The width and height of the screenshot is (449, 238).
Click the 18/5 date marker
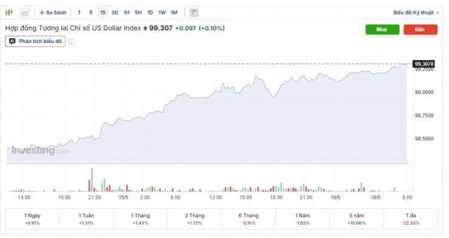click(x=376, y=197)
